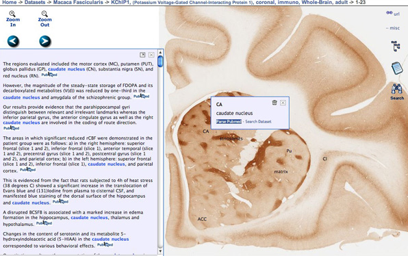Open PubMed icon after 'schizophrenic group'
The height and width of the screenshot is (256, 408).
(141, 97)
